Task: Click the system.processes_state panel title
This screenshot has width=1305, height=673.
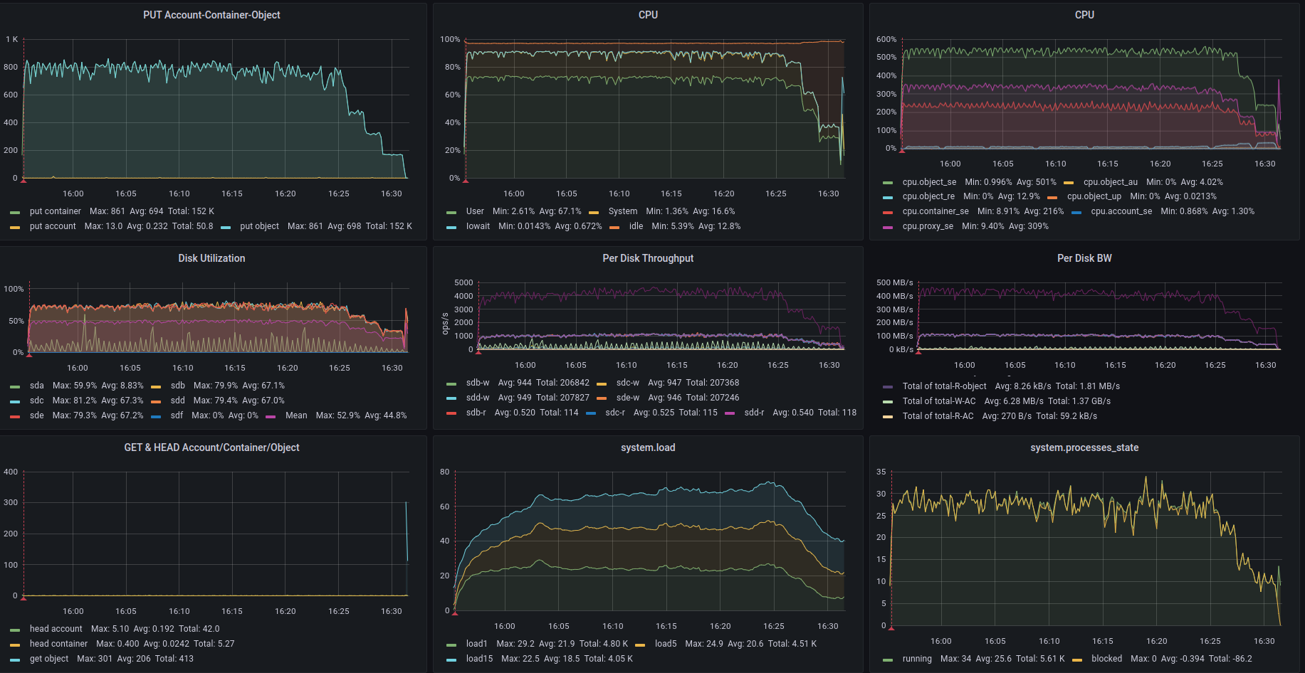Action: click(x=1084, y=447)
